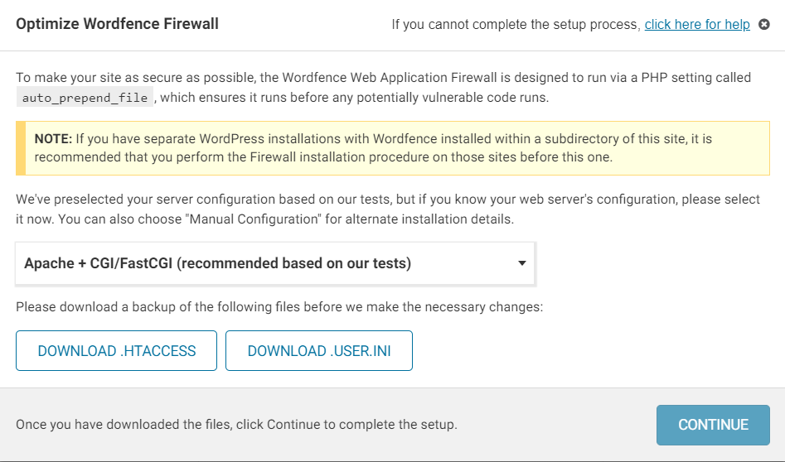Click the 'Optimize Wordfence Firewall' heading
This screenshot has height=462, width=785.
coord(117,24)
